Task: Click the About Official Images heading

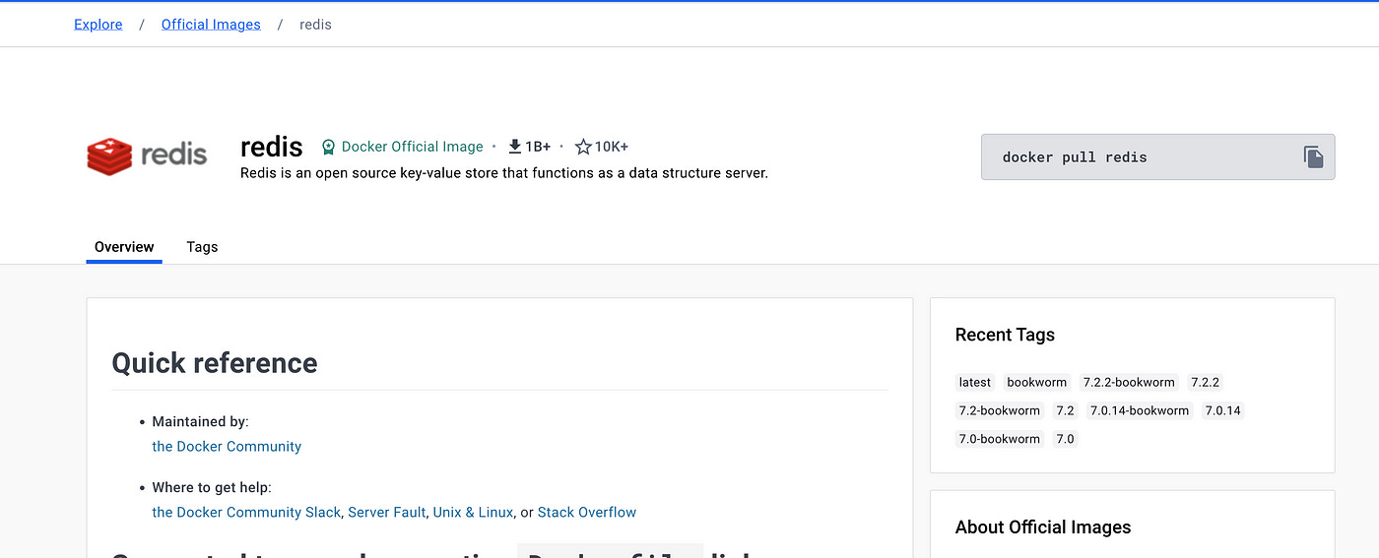Action: coord(1043,527)
